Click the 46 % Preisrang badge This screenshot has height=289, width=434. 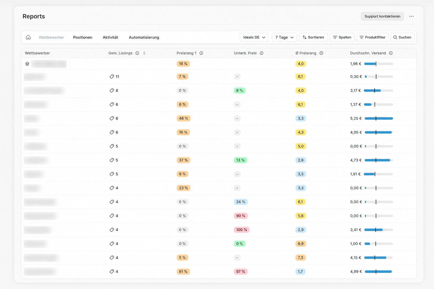click(183, 118)
